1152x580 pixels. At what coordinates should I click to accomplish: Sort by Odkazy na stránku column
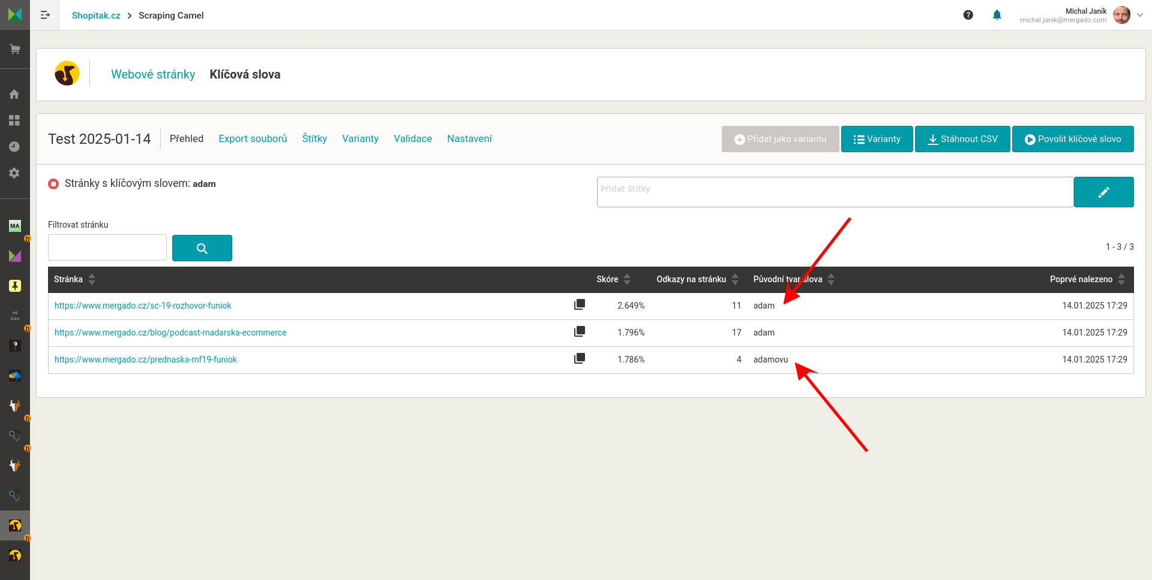735,279
